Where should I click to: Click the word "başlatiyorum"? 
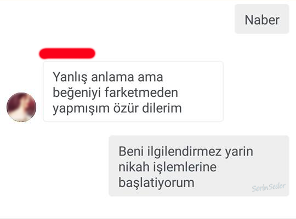pos(156,183)
